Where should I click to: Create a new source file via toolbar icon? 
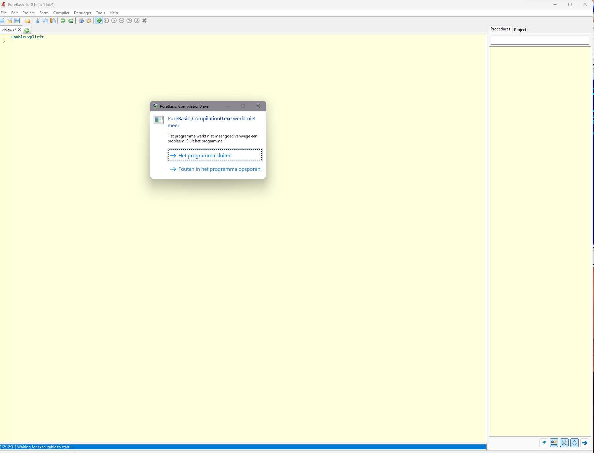[2, 20]
